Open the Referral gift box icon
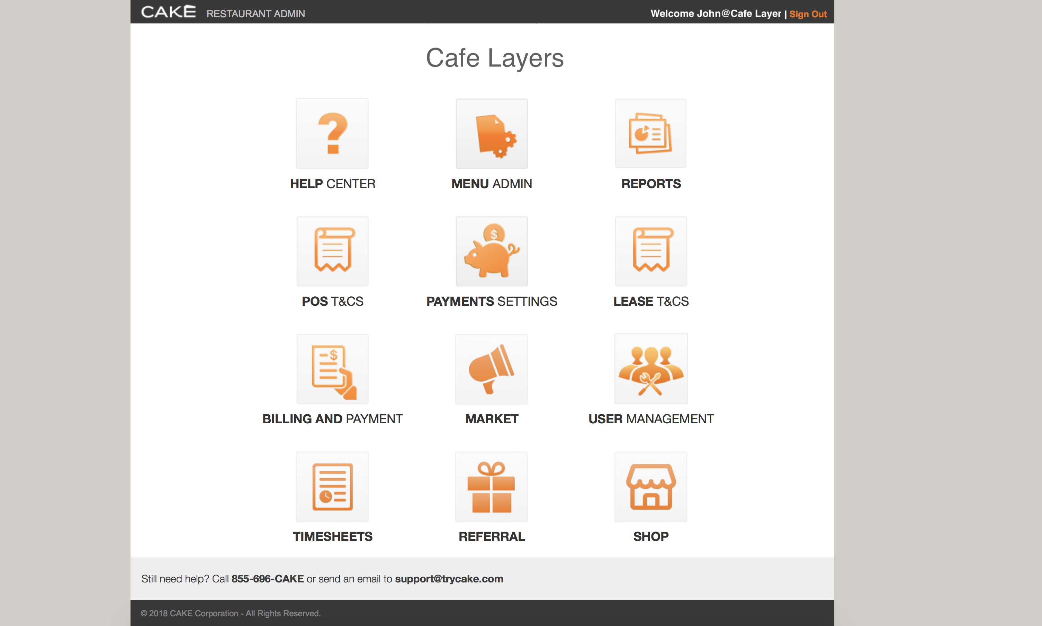 click(492, 486)
